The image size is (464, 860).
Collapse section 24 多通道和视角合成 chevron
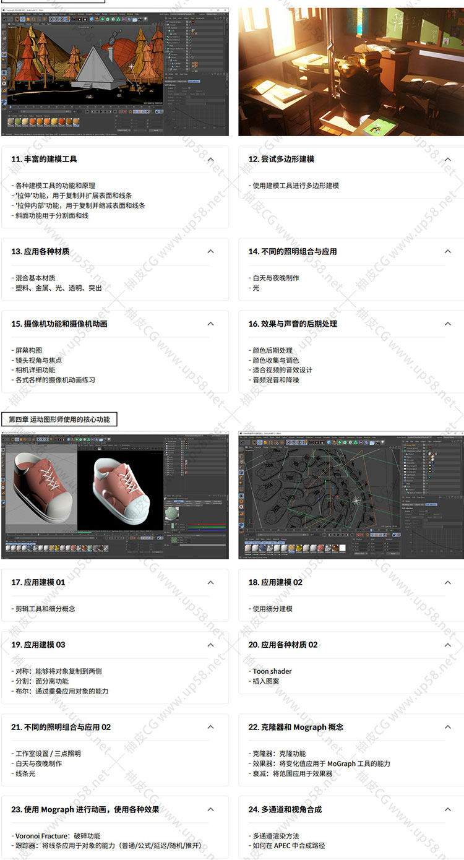point(448,810)
